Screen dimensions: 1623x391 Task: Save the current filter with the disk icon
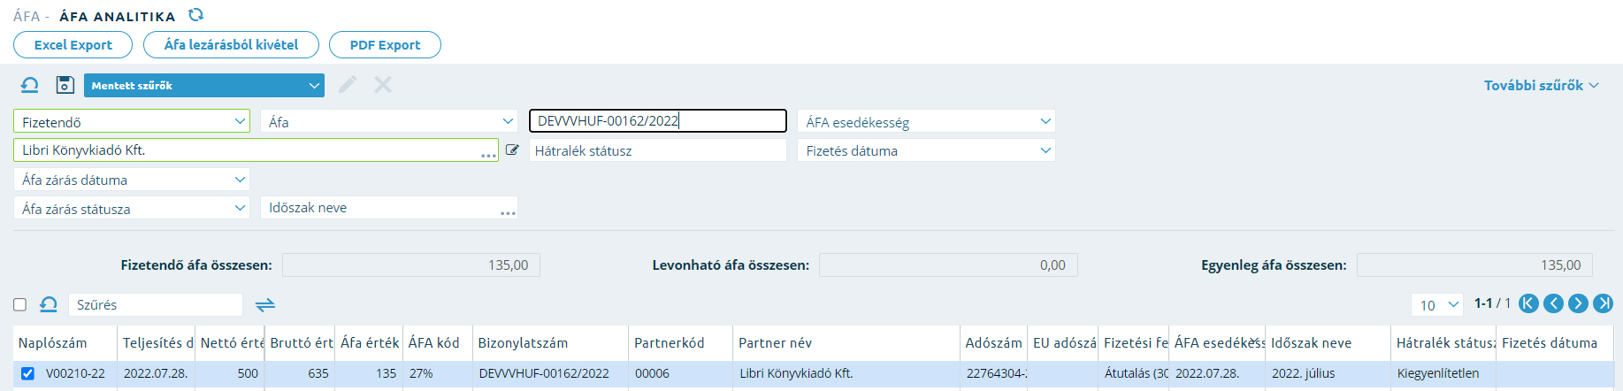65,85
